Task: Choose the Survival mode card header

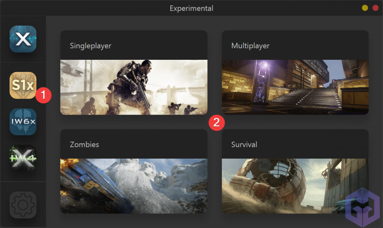Action: tap(295, 144)
